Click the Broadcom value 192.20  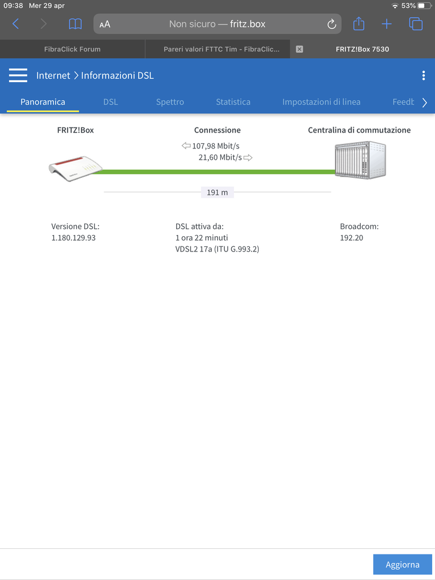tap(351, 238)
